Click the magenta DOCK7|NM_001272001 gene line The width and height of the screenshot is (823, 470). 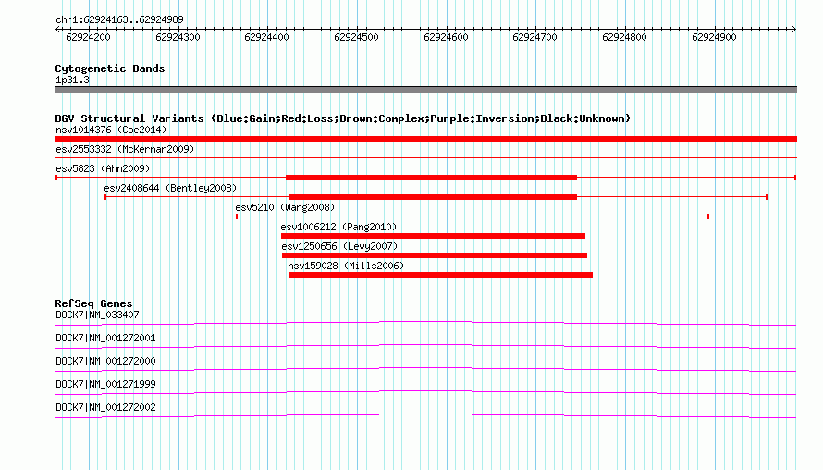click(425, 346)
